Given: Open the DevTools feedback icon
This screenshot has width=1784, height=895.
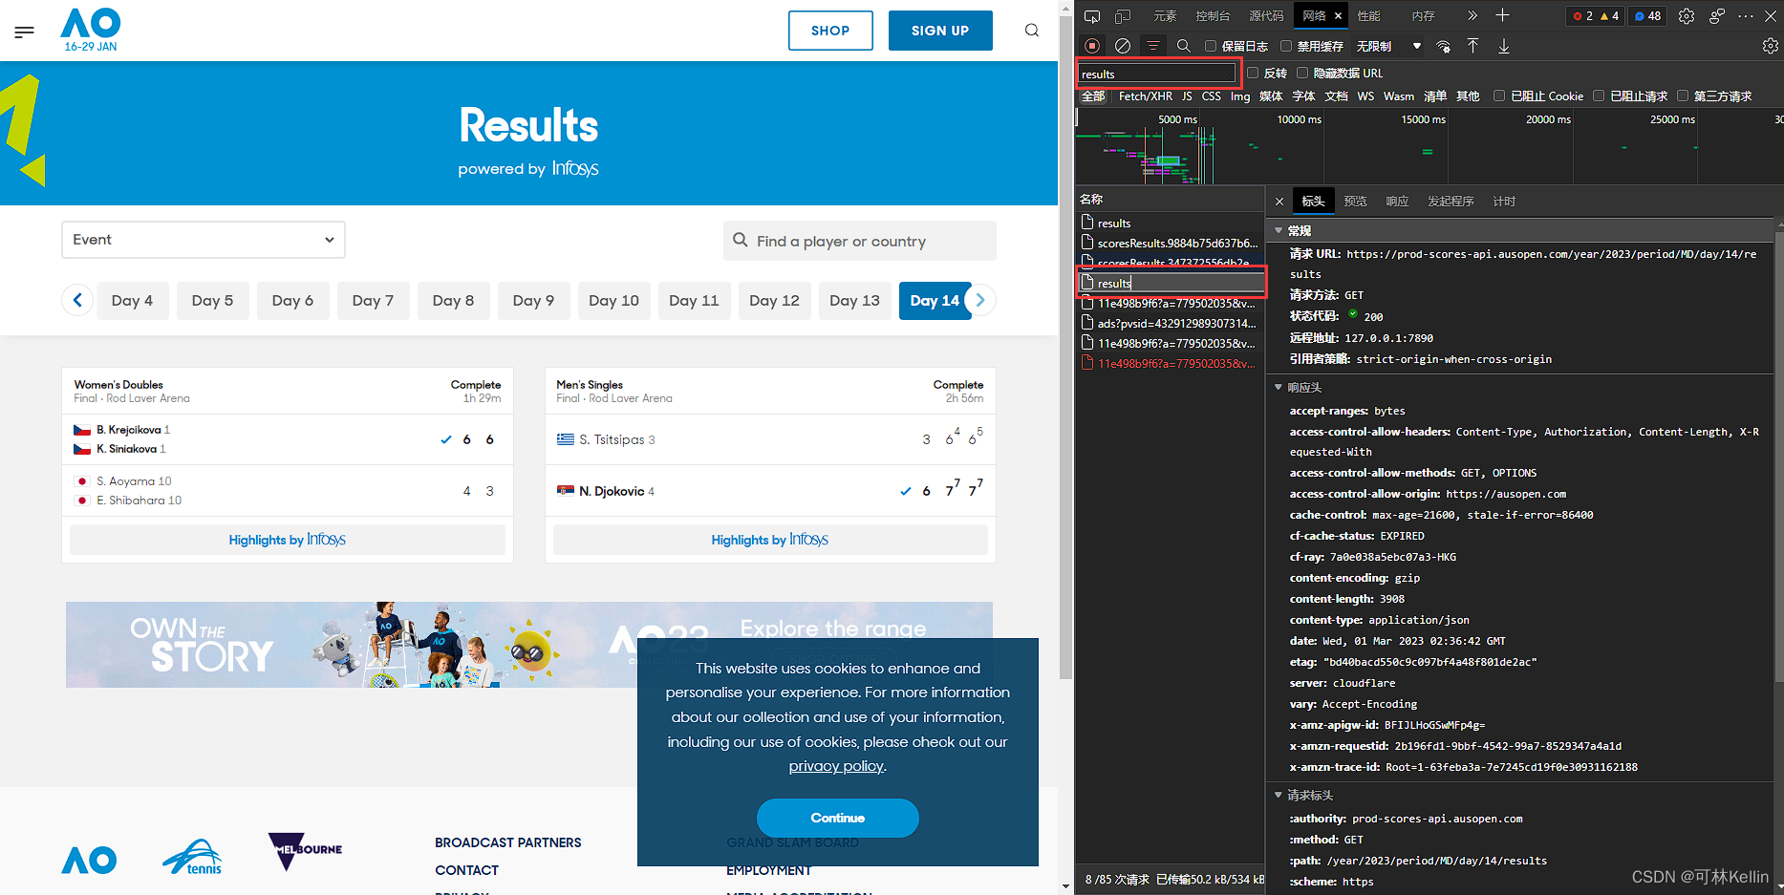Looking at the screenshot, I should coord(1717,16).
